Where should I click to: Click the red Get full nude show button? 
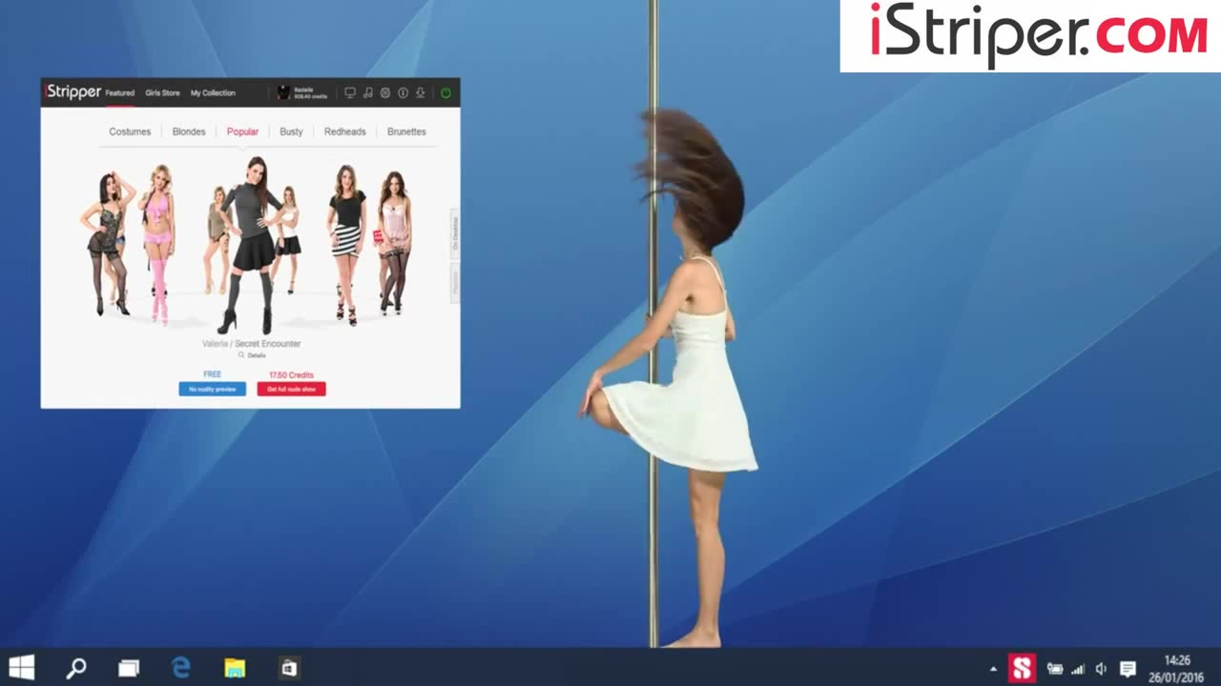291,389
